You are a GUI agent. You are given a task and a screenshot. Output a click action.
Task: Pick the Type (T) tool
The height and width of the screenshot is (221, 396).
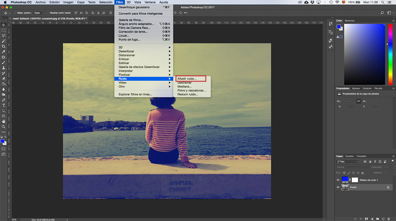(3, 105)
